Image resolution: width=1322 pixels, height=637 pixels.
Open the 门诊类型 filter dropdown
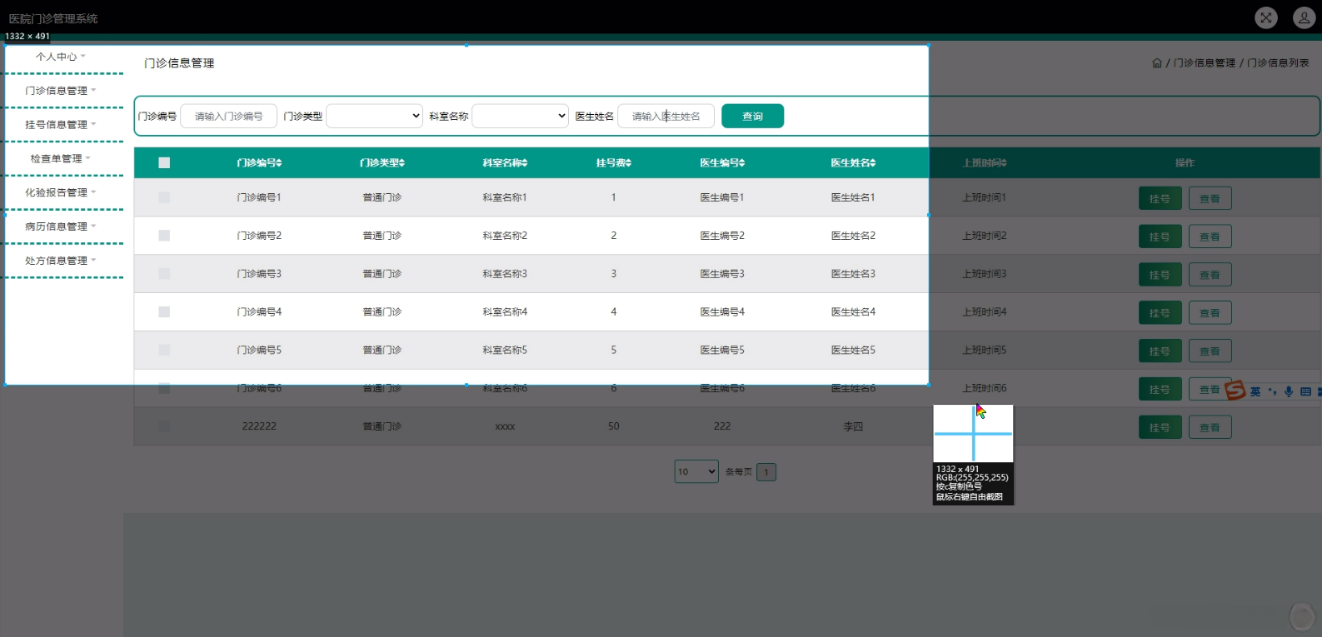pyautogui.click(x=375, y=117)
